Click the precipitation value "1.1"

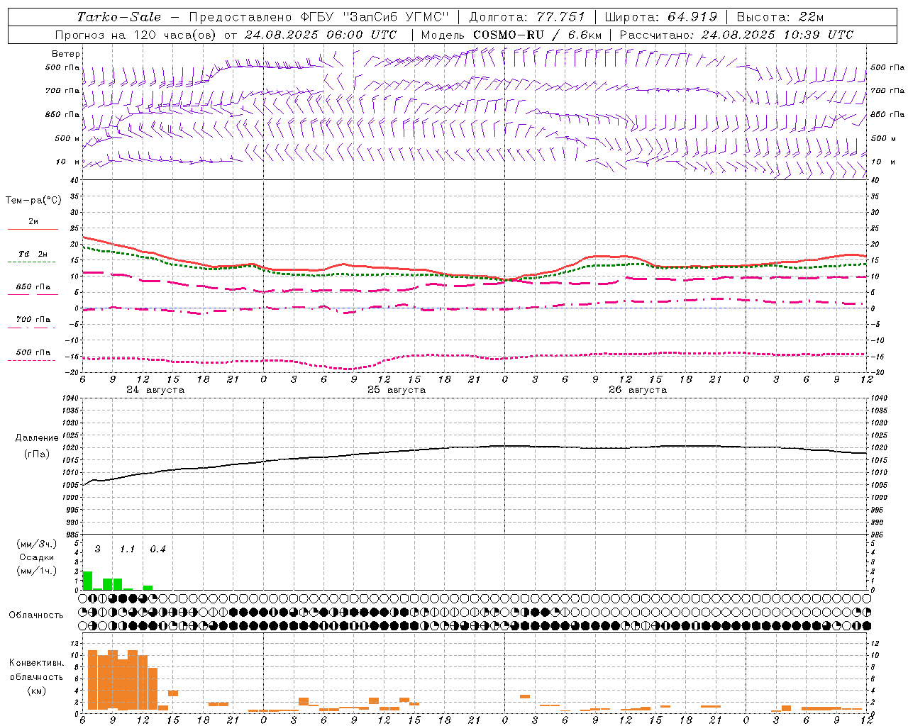(x=127, y=549)
